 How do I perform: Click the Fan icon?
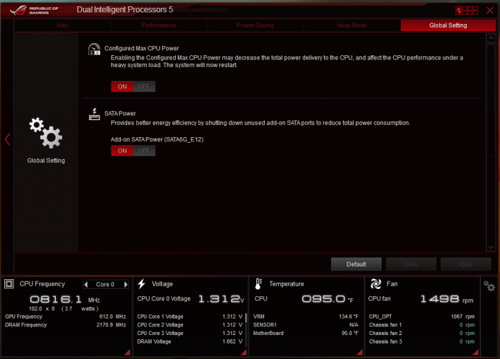[376, 283]
